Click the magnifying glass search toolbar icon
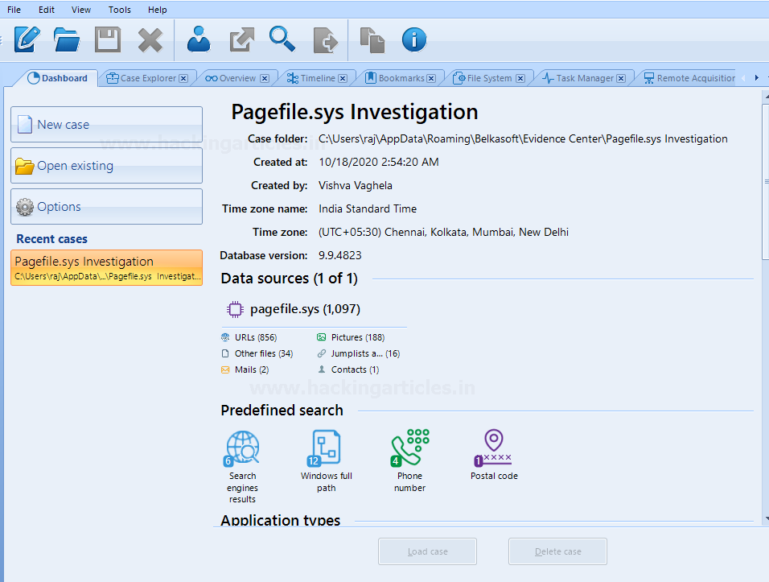This screenshot has width=769, height=582. [282, 39]
